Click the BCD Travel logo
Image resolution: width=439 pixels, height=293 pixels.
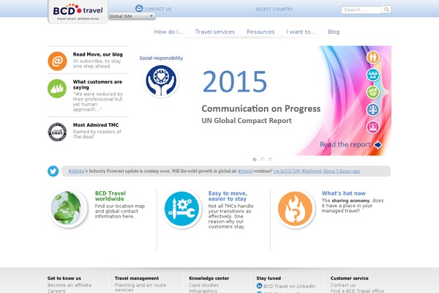78,12
